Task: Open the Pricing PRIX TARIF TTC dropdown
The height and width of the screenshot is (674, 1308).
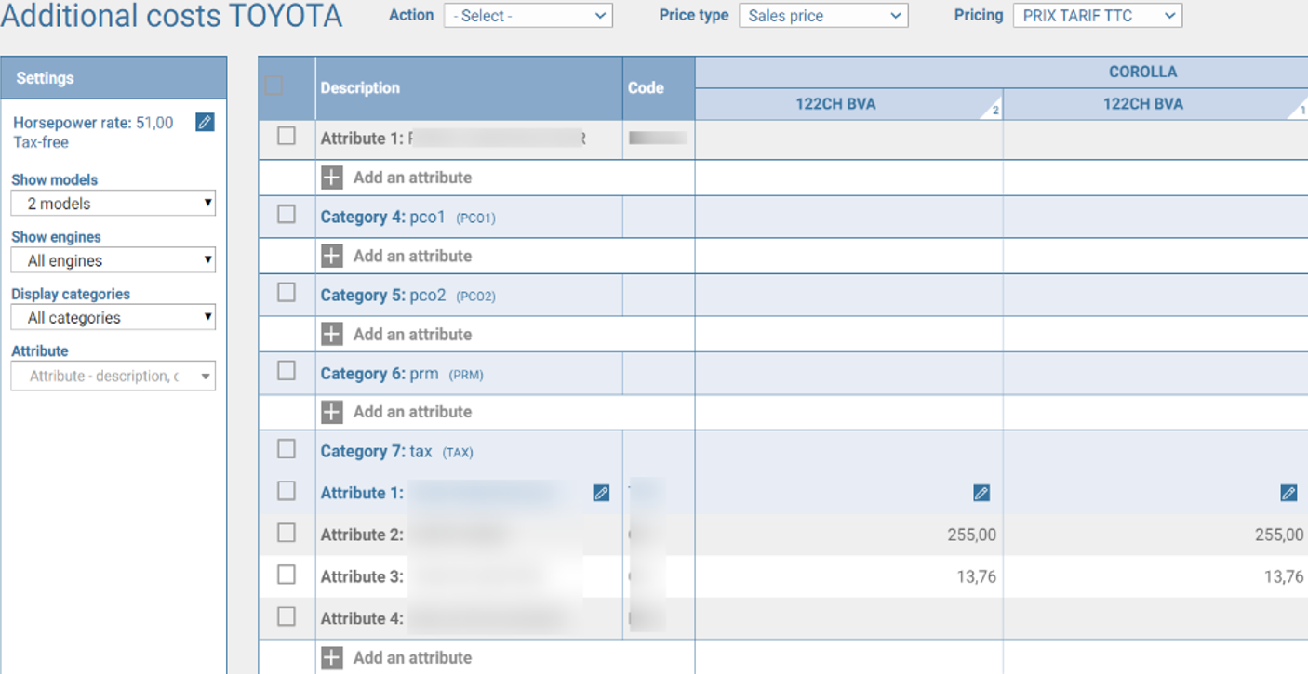Action: coord(1098,16)
